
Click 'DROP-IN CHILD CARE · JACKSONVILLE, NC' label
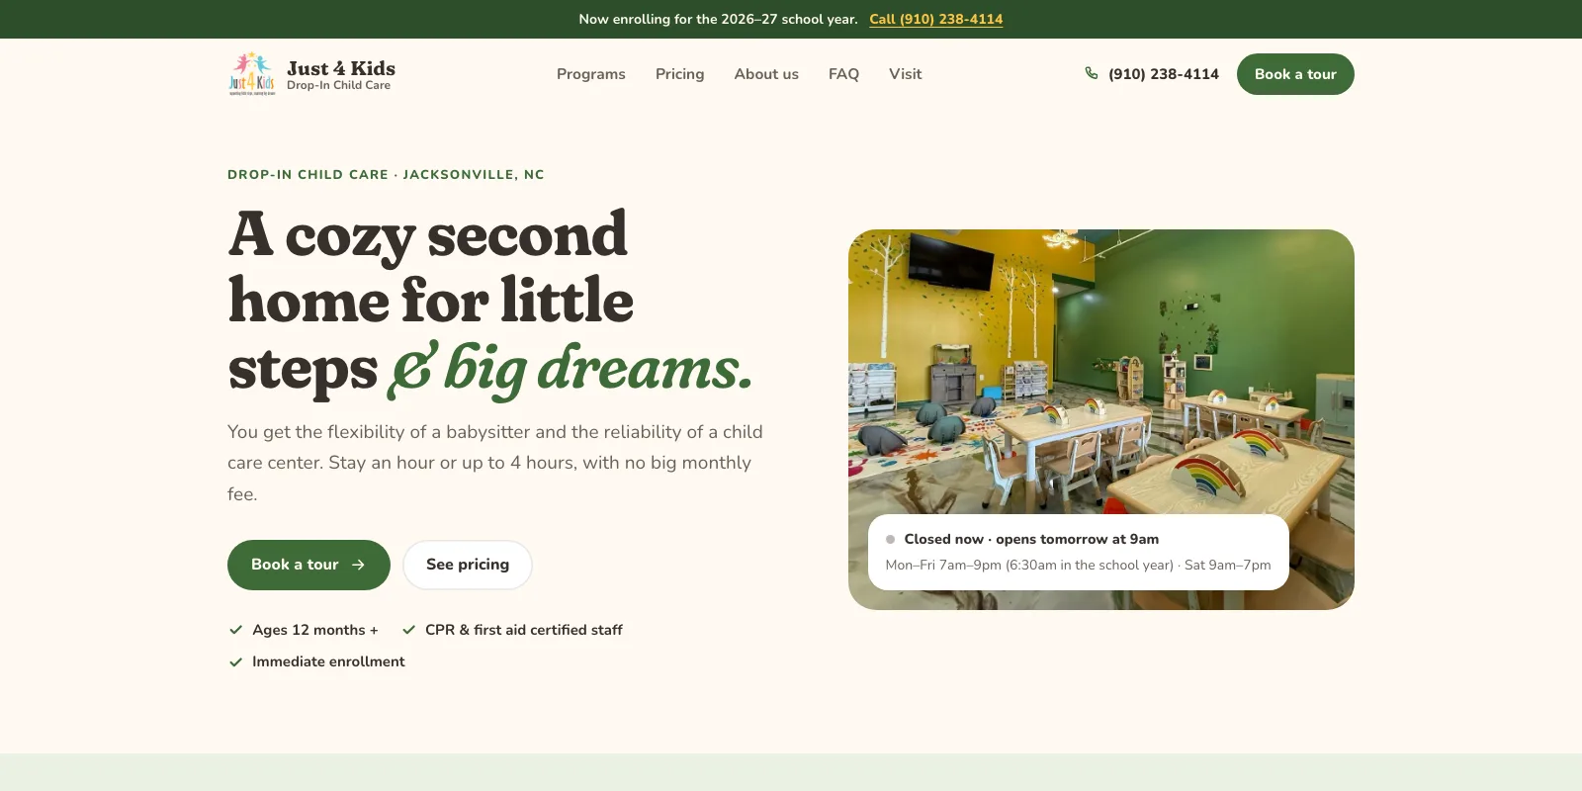tap(386, 174)
